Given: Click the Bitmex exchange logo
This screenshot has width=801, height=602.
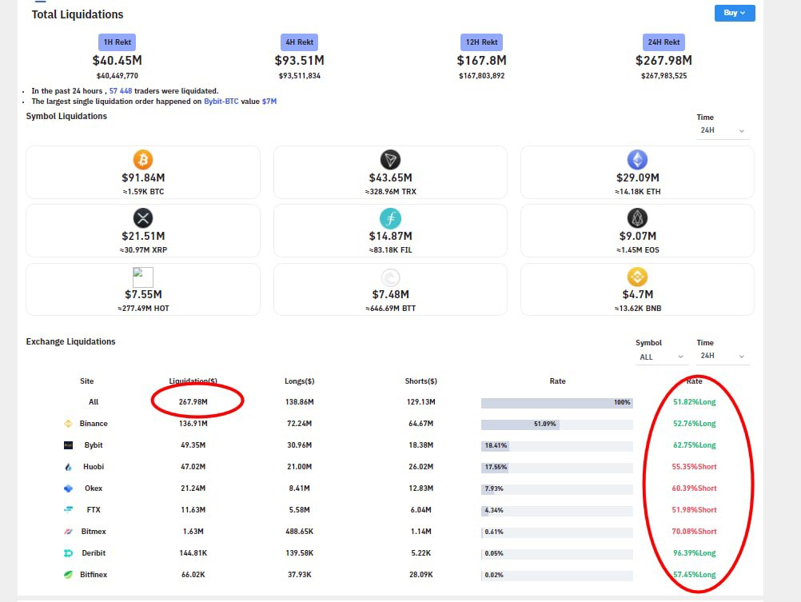Looking at the screenshot, I should point(68,532).
